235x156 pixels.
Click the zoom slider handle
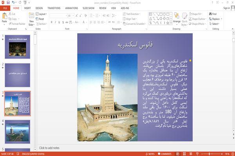tap(209, 154)
